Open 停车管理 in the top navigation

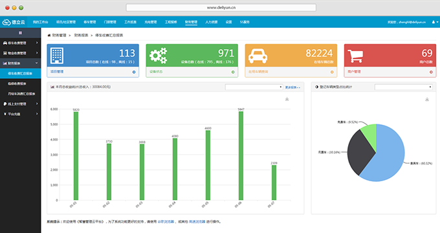90,22
